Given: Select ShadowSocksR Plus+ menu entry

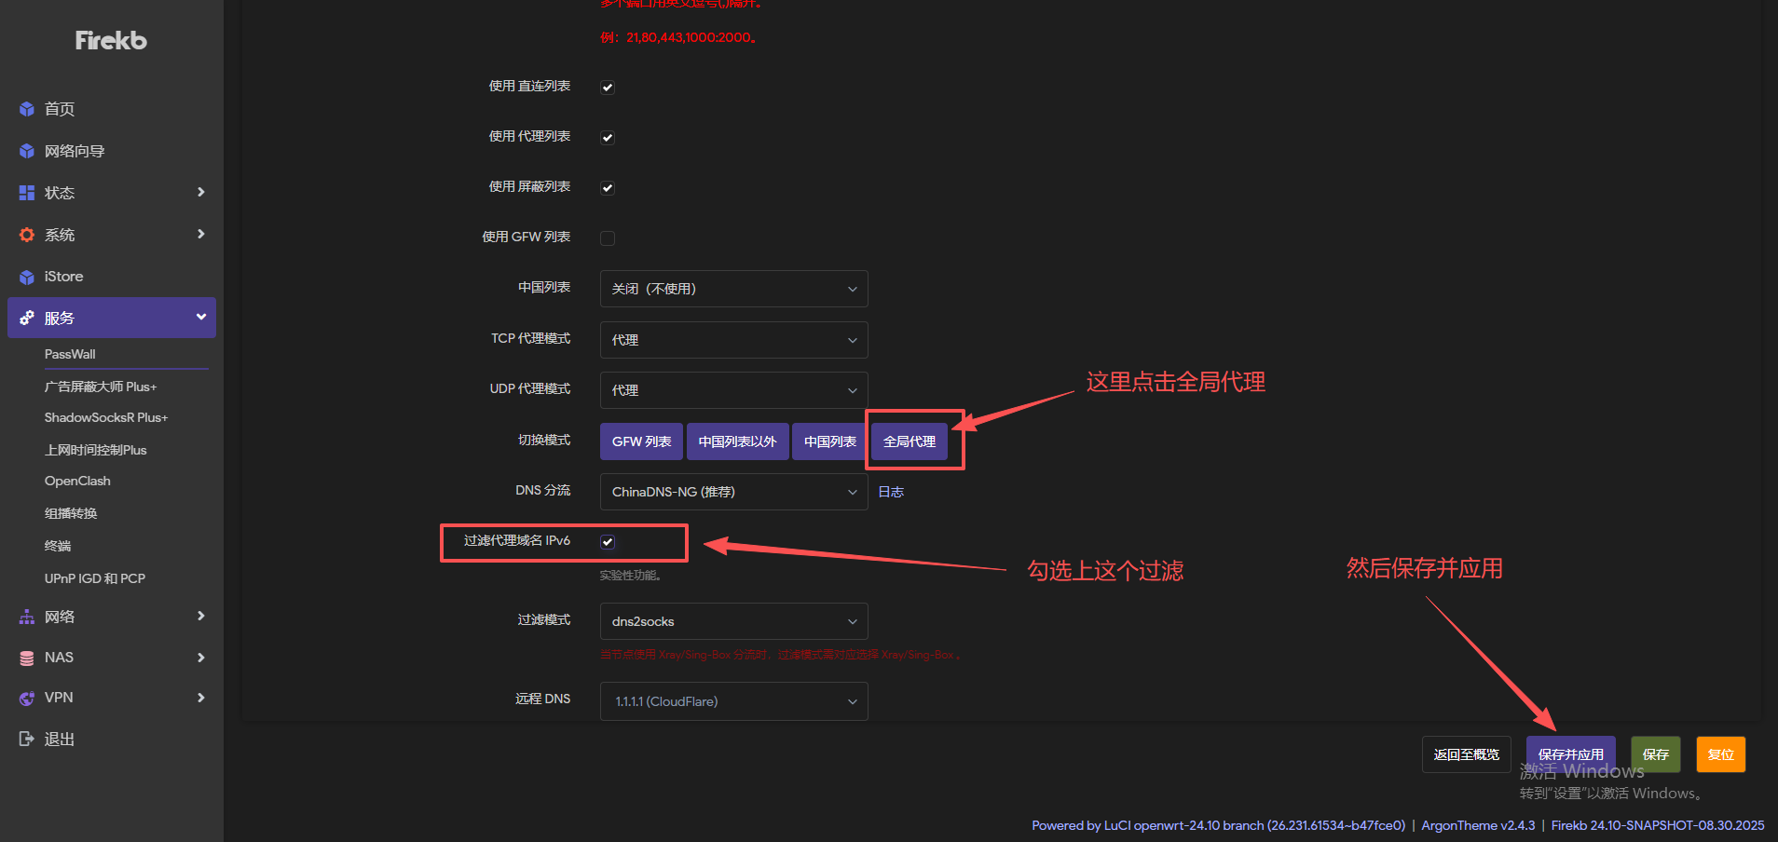Looking at the screenshot, I should [x=106, y=417].
